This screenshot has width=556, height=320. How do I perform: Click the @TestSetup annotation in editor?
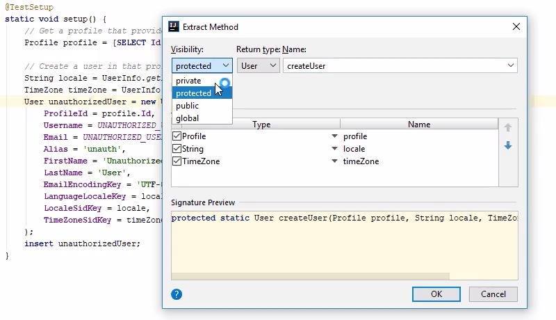[29, 7]
